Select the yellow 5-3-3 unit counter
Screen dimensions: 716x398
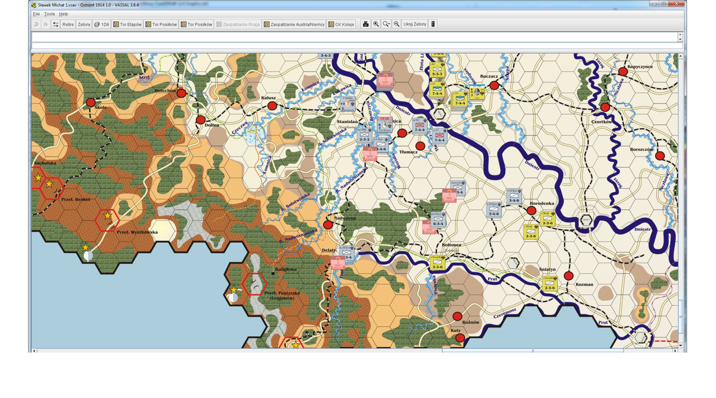pyautogui.click(x=437, y=69)
